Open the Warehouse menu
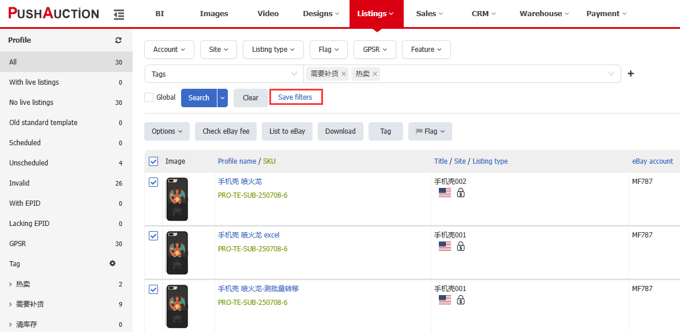This screenshot has width=680, height=332. point(544,14)
